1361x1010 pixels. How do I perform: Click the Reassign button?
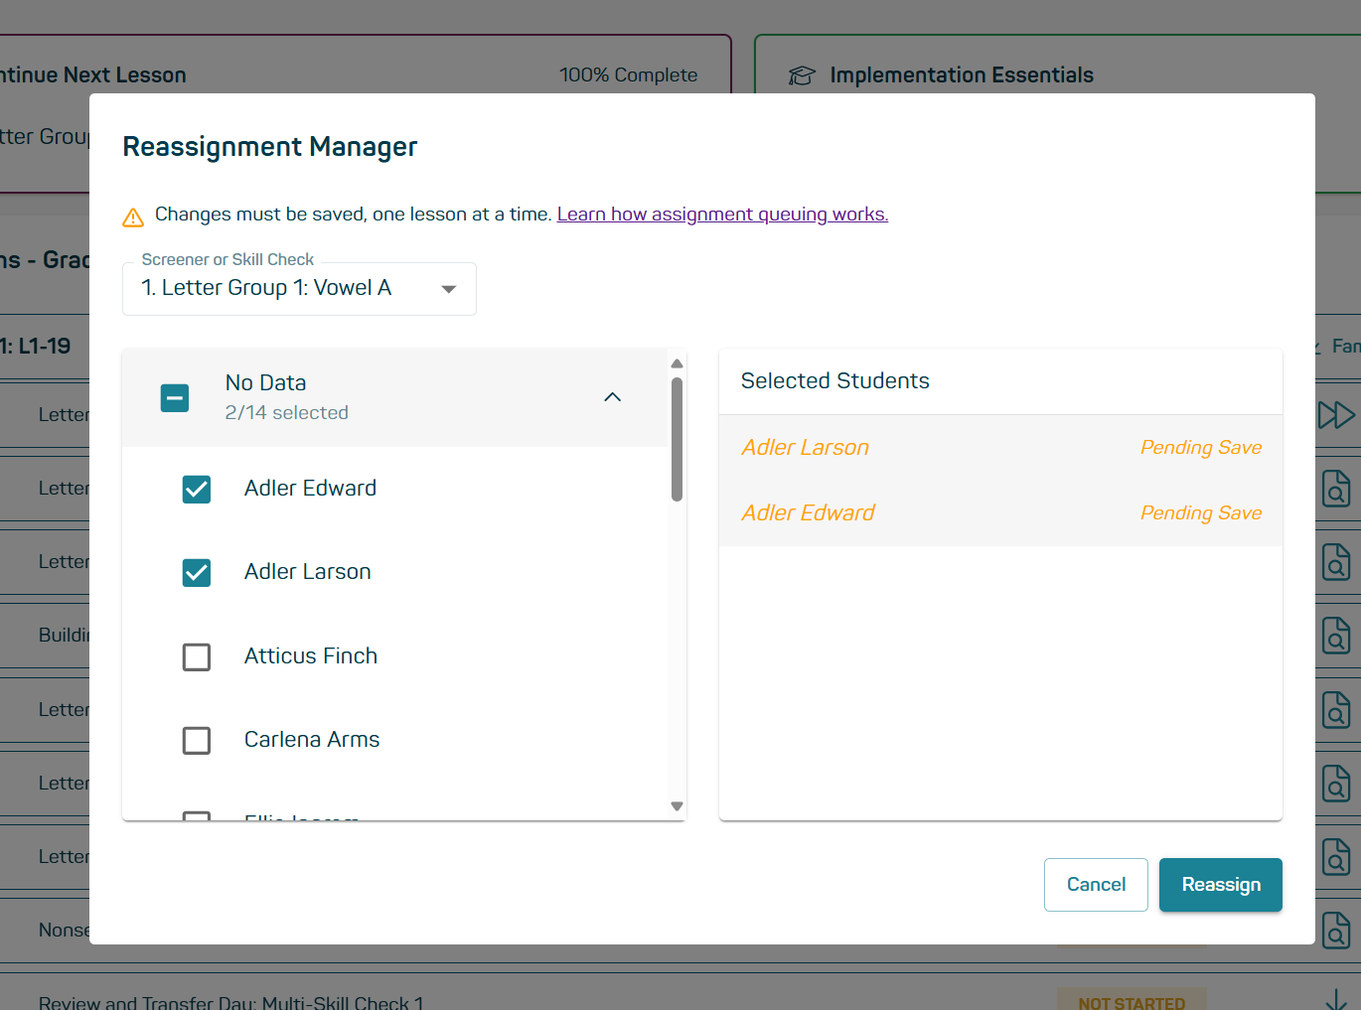(1220, 885)
